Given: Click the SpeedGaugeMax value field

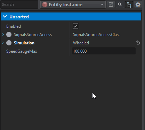Looking at the screenshot, I should (x=104, y=51).
